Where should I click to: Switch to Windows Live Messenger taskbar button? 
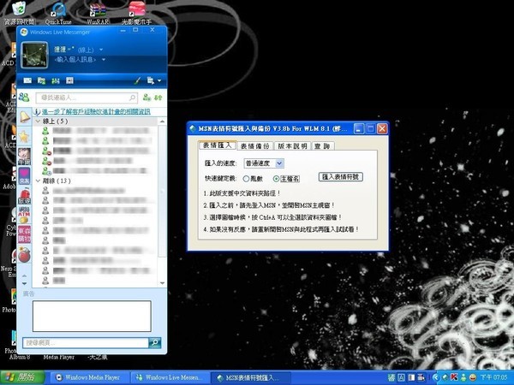click(x=170, y=377)
